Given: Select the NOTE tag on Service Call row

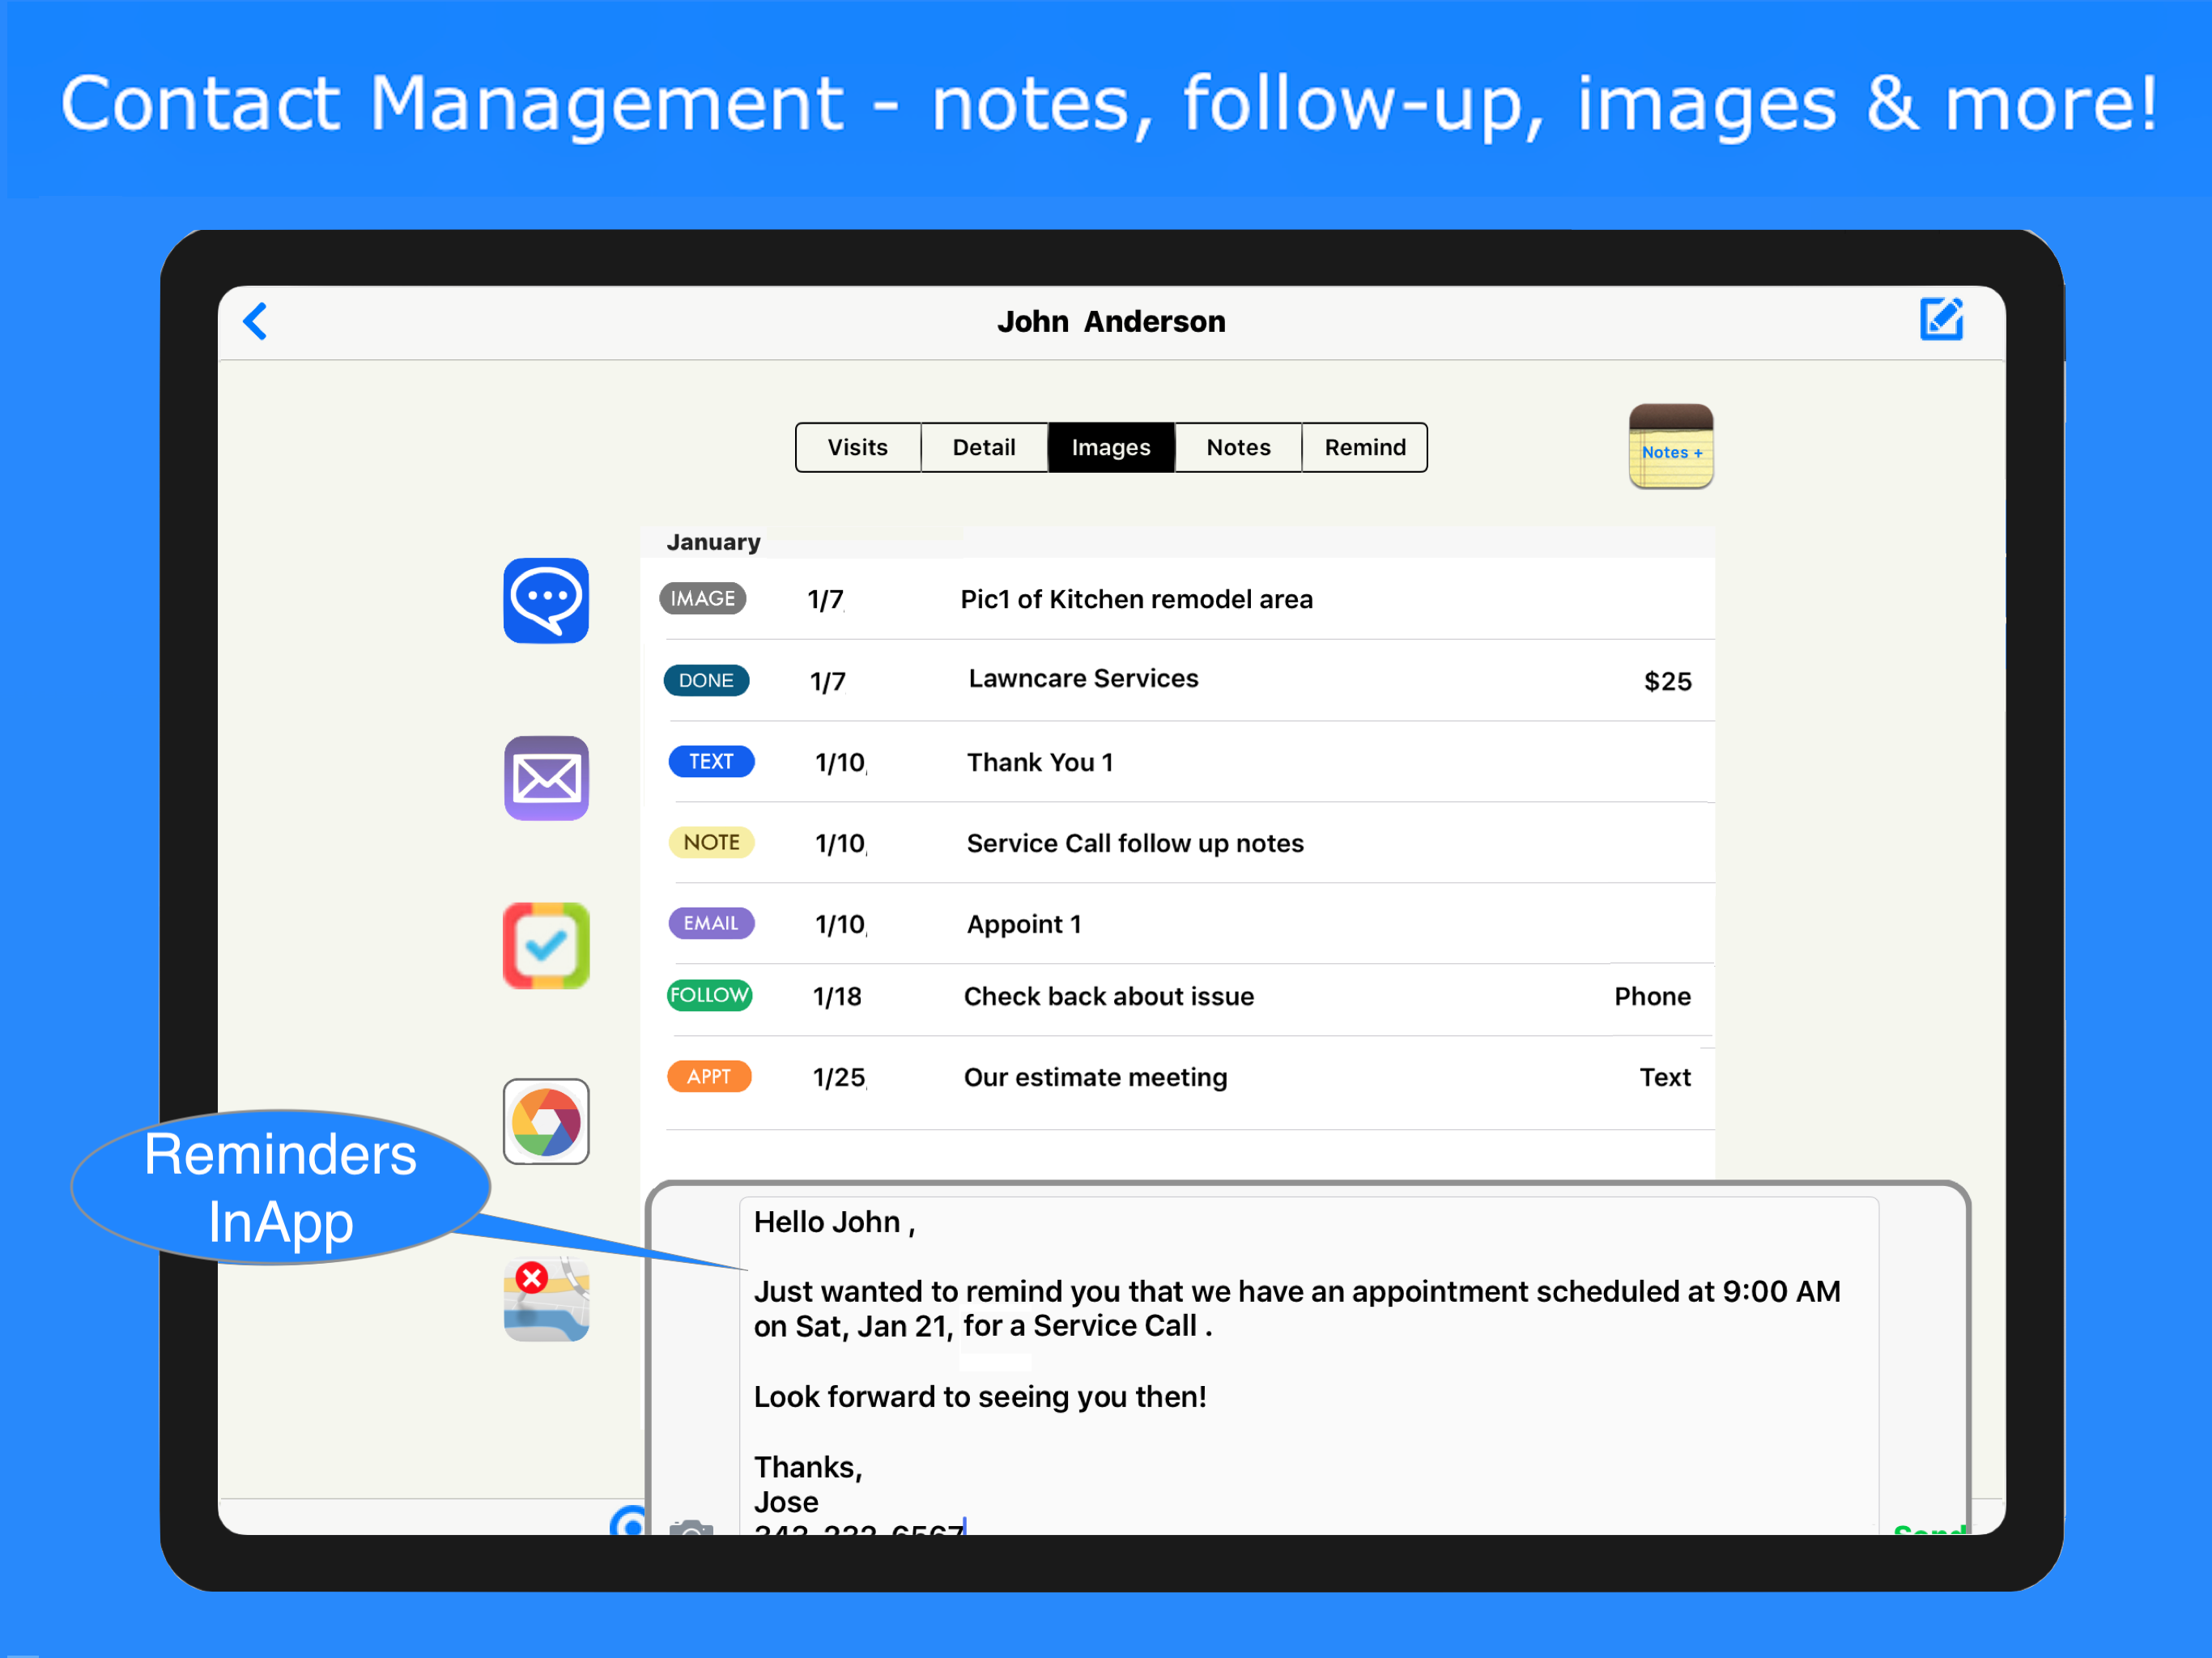Looking at the screenshot, I should pyautogui.click(x=711, y=842).
